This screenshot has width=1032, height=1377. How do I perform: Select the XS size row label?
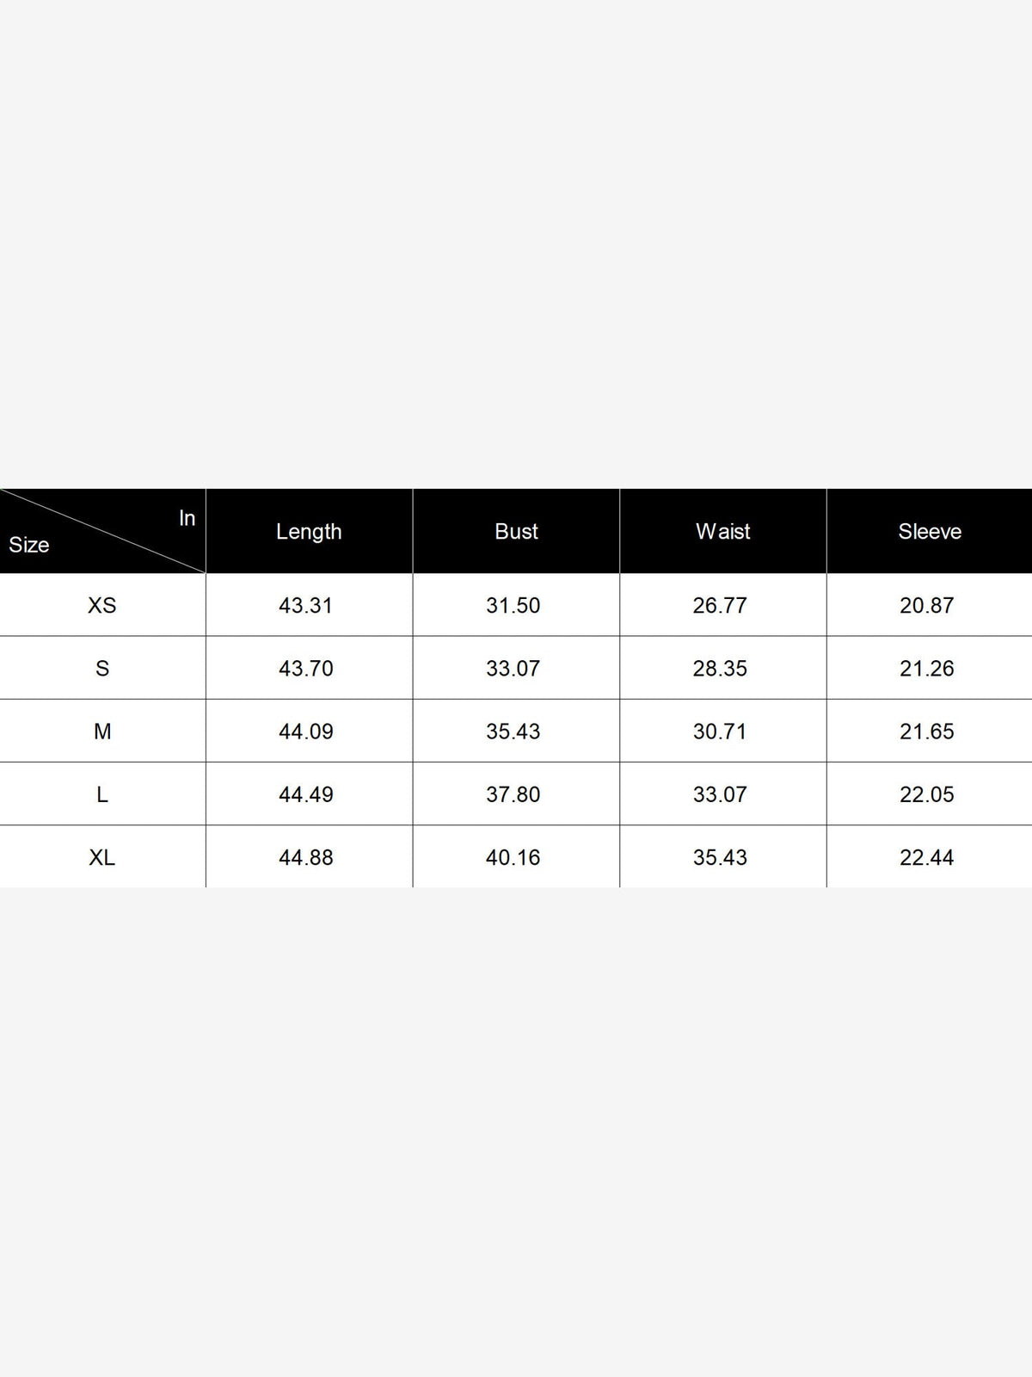click(101, 605)
